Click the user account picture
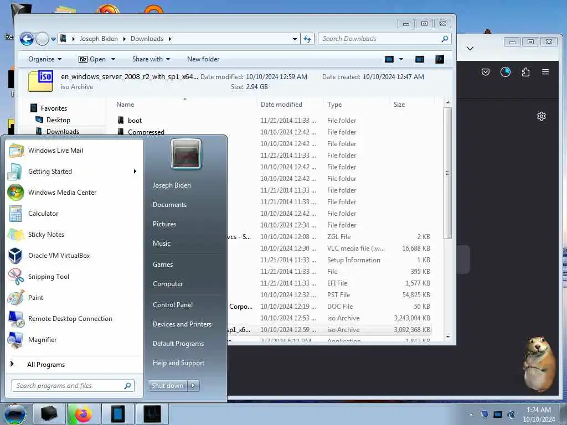The width and height of the screenshot is (567, 425). click(x=186, y=154)
